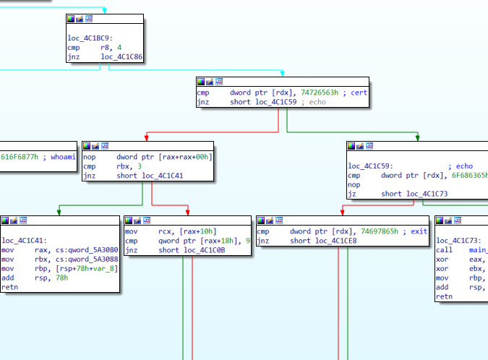Screen dimensions: 488x360
Task: Click the group icon on the 'cert' compare block
Action: [218, 82]
